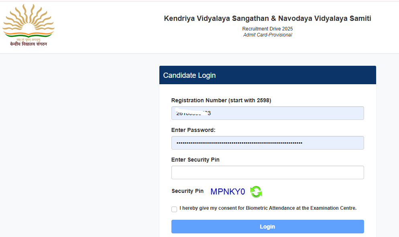Click the 'Recruitment Drive 2025' subtitle
399x237 pixels.
[x=267, y=29]
